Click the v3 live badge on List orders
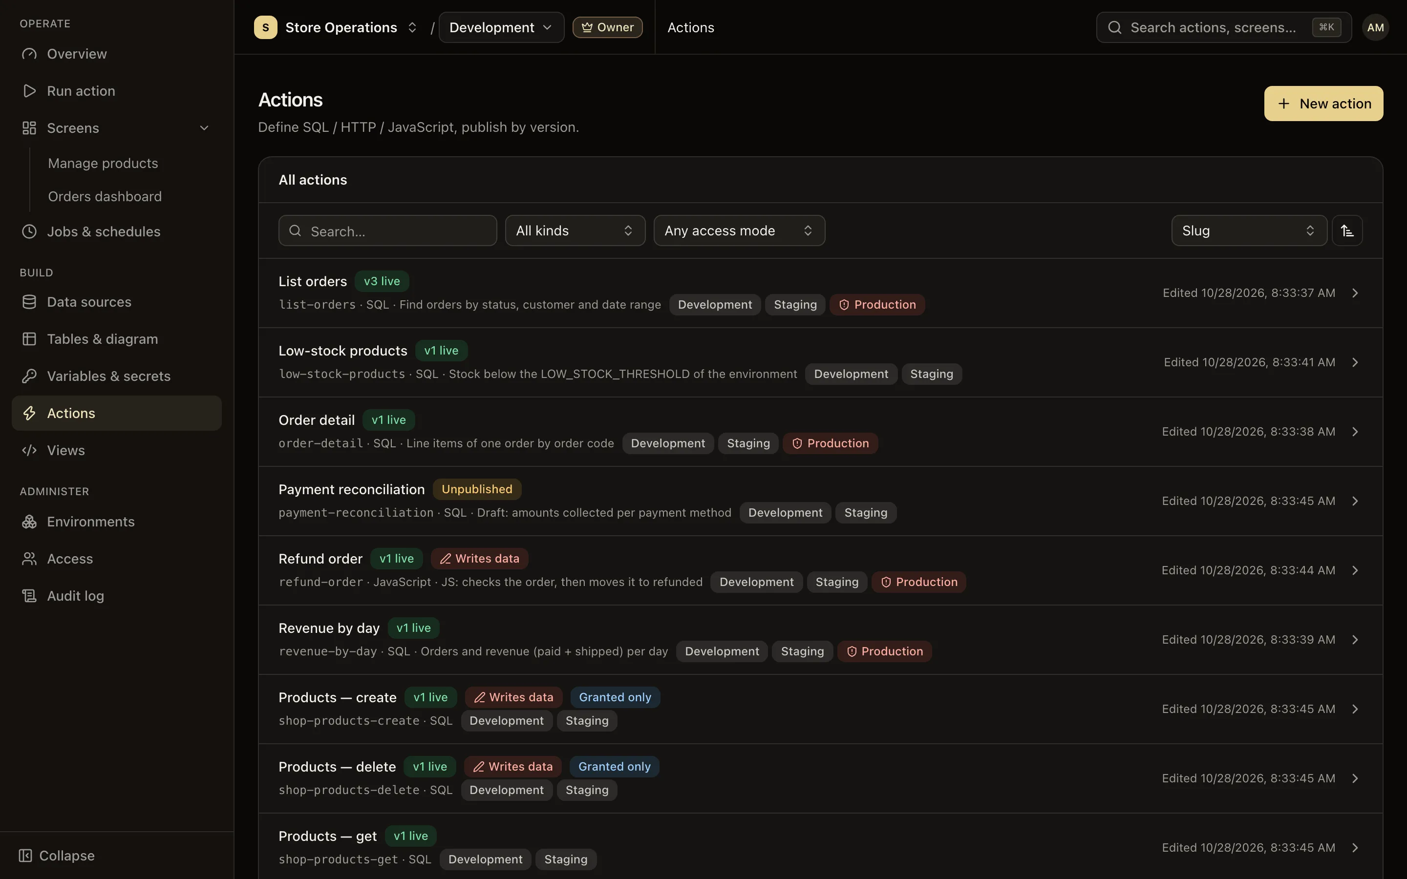1407x879 pixels. coord(382,281)
